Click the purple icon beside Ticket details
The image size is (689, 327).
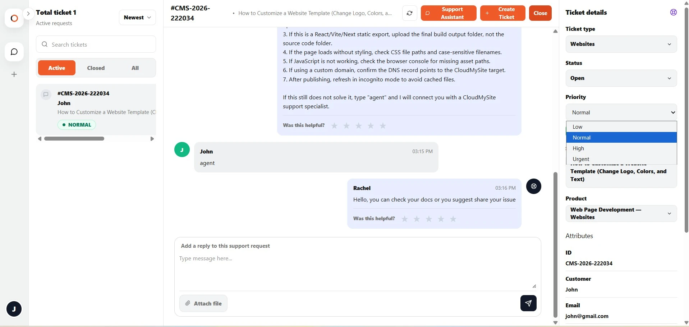tap(673, 13)
